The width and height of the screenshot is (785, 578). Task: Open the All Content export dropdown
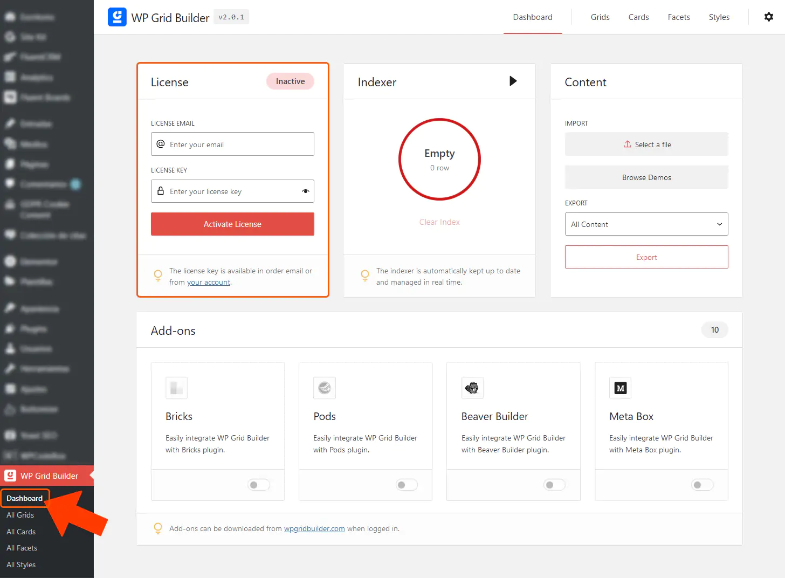[646, 224]
